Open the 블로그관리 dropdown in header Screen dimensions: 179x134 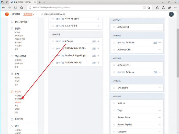[x=29, y=14]
